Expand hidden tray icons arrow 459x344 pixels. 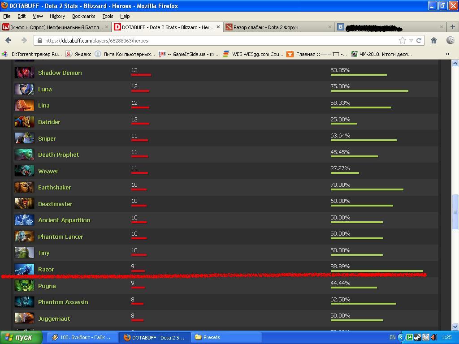pyautogui.click(x=401, y=337)
